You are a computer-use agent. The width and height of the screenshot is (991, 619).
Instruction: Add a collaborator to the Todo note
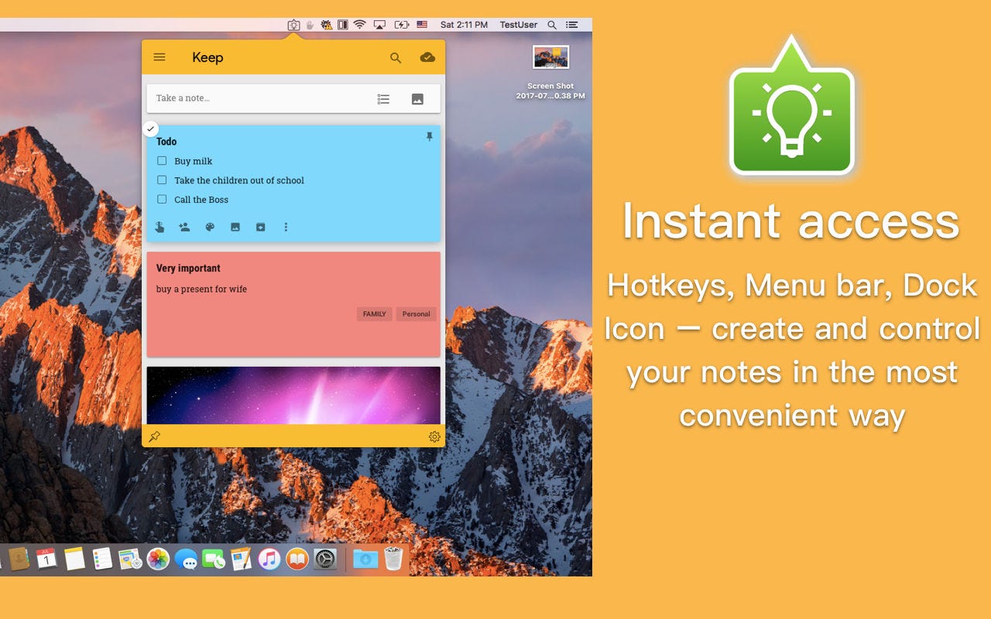pyautogui.click(x=184, y=227)
